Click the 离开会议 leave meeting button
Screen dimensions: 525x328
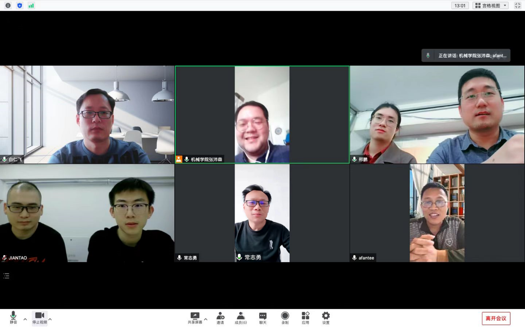click(496, 318)
